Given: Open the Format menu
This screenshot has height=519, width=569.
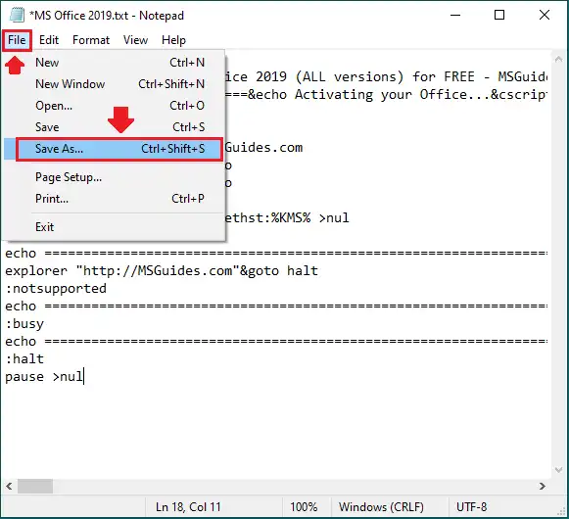Looking at the screenshot, I should (x=91, y=40).
